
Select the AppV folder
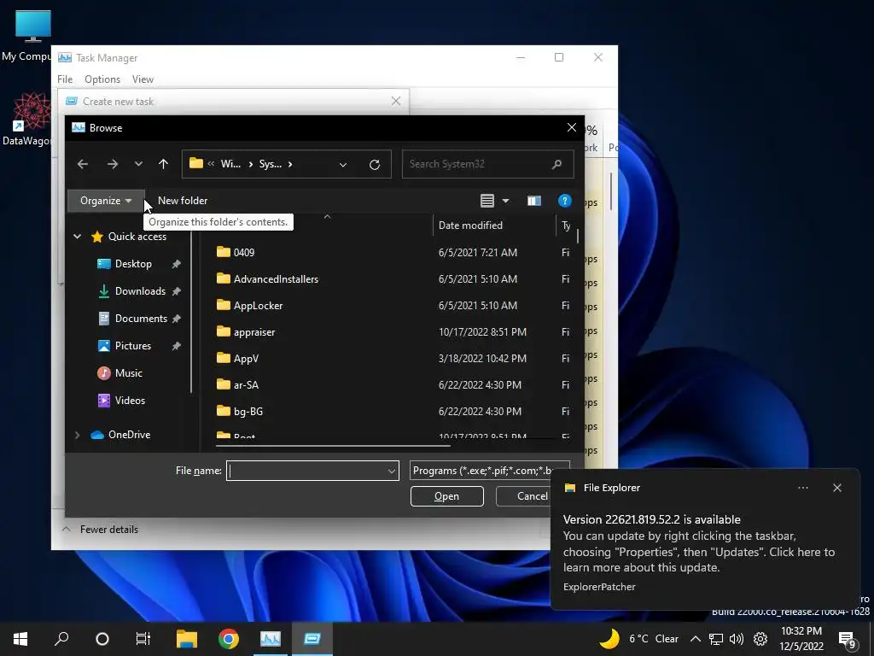coord(246,359)
